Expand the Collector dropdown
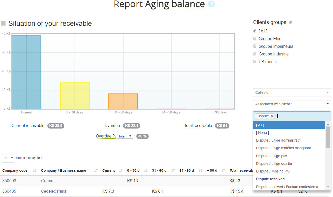 click(292, 92)
